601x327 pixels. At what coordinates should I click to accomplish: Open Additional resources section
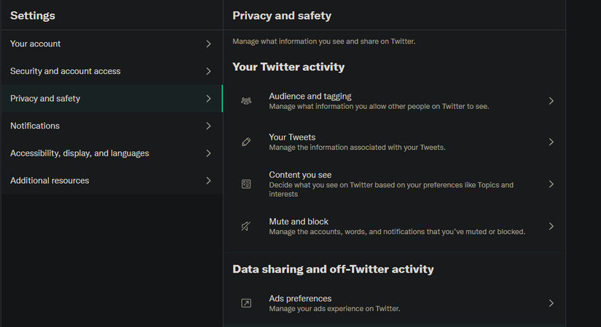tap(111, 180)
